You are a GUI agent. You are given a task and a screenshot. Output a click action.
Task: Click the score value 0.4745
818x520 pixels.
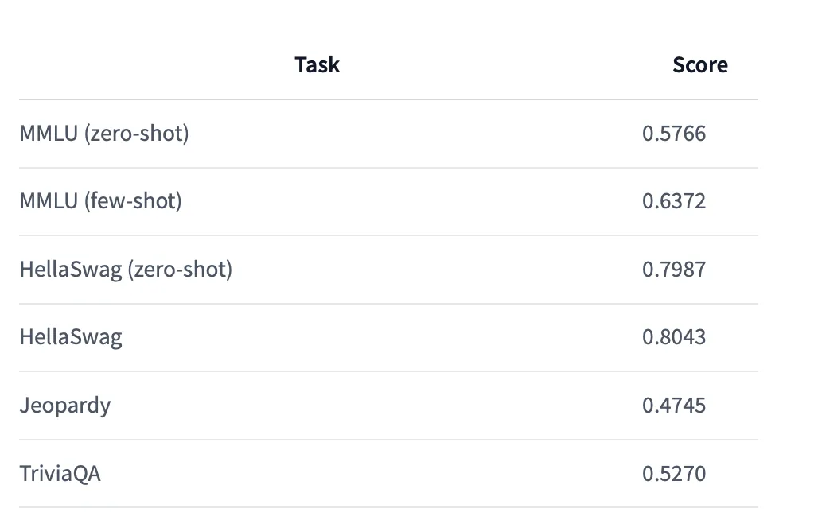pos(674,406)
